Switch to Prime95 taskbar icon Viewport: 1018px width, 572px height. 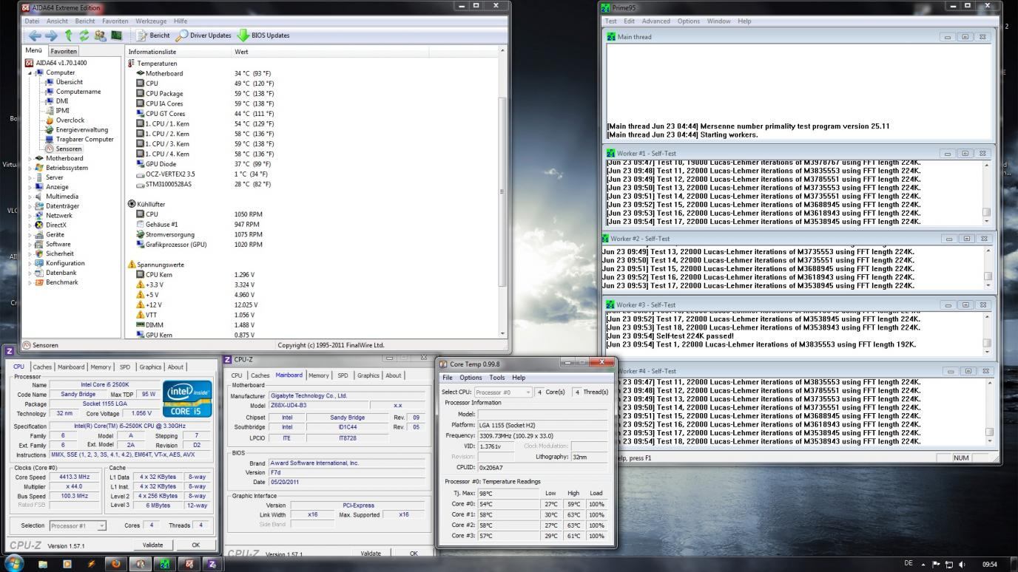164,564
